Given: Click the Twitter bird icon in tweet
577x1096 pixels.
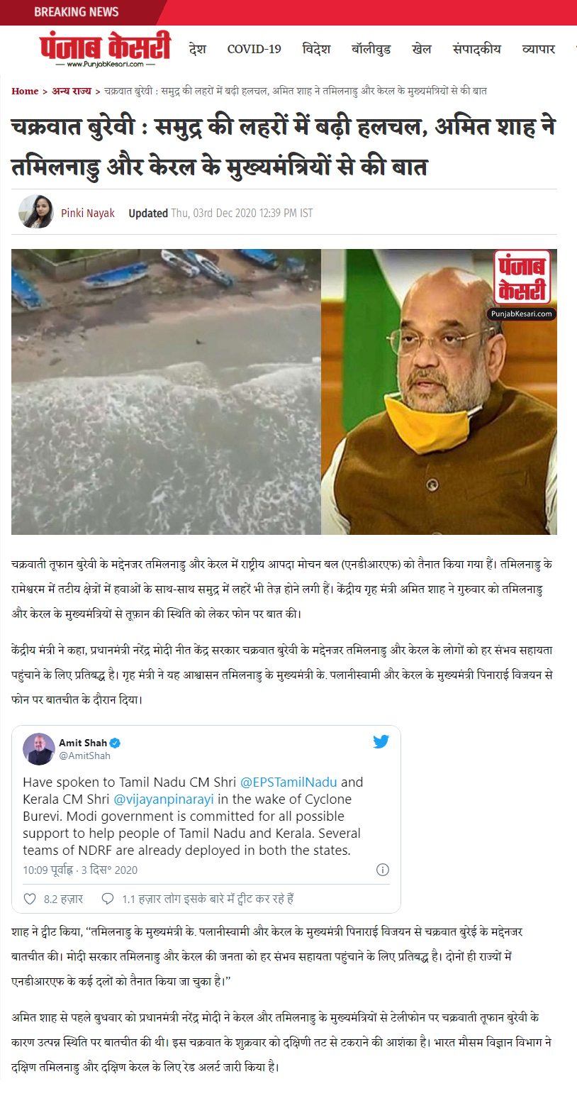Looking at the screenshot, I should click(x=381, y=742).
